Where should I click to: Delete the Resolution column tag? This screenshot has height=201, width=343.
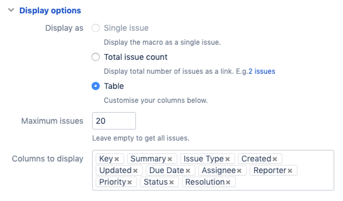pos(228,182)
